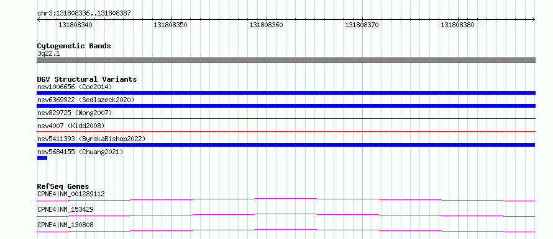The width and height of the screenshot is (553, 239).
Task: Click ruler position 131808370
Action: (x=362, y=25)
